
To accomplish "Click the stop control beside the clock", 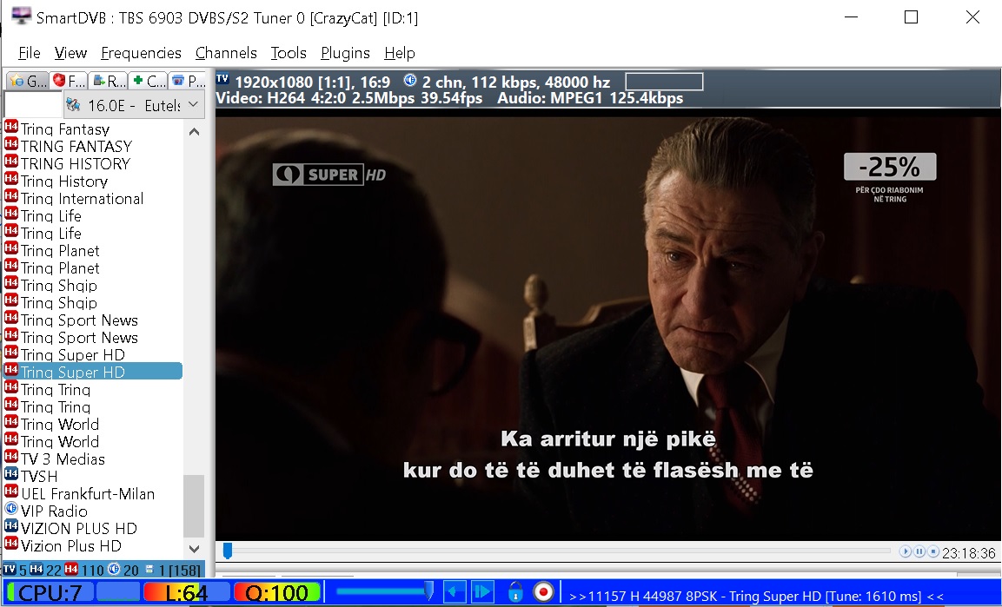I will 933,551.
